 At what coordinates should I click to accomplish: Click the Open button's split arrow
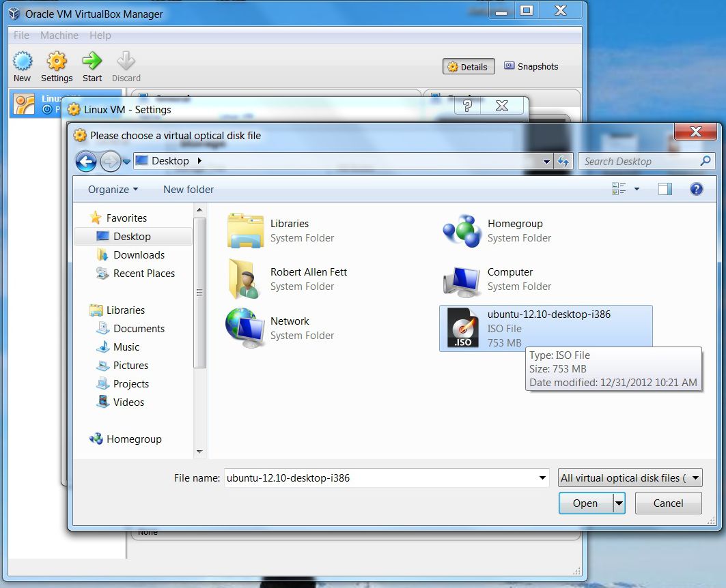coord(619,503)
